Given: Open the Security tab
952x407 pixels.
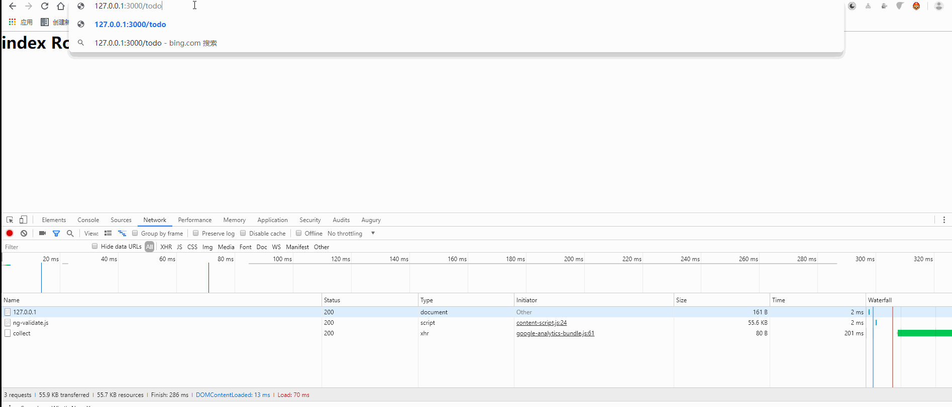Looking at the screenshot, I should pyautogui.click(x=310, y=220).
